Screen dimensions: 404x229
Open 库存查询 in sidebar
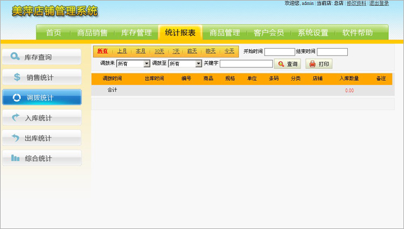coord(42,57)
